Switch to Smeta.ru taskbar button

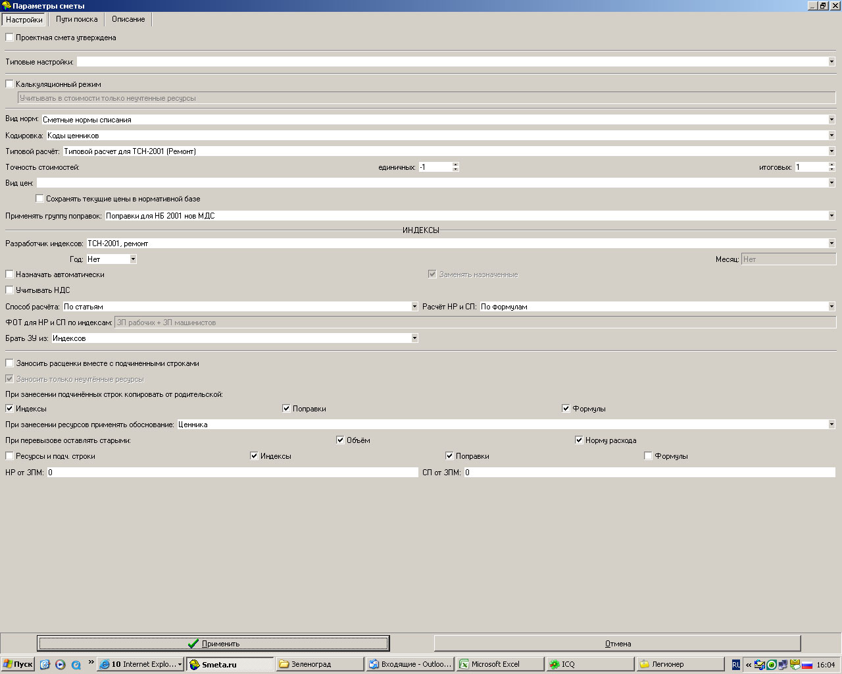pos(230,664)
